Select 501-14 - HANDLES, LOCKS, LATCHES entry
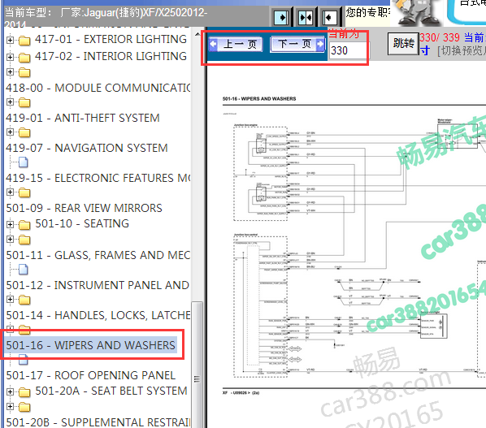 pos(98,315)
